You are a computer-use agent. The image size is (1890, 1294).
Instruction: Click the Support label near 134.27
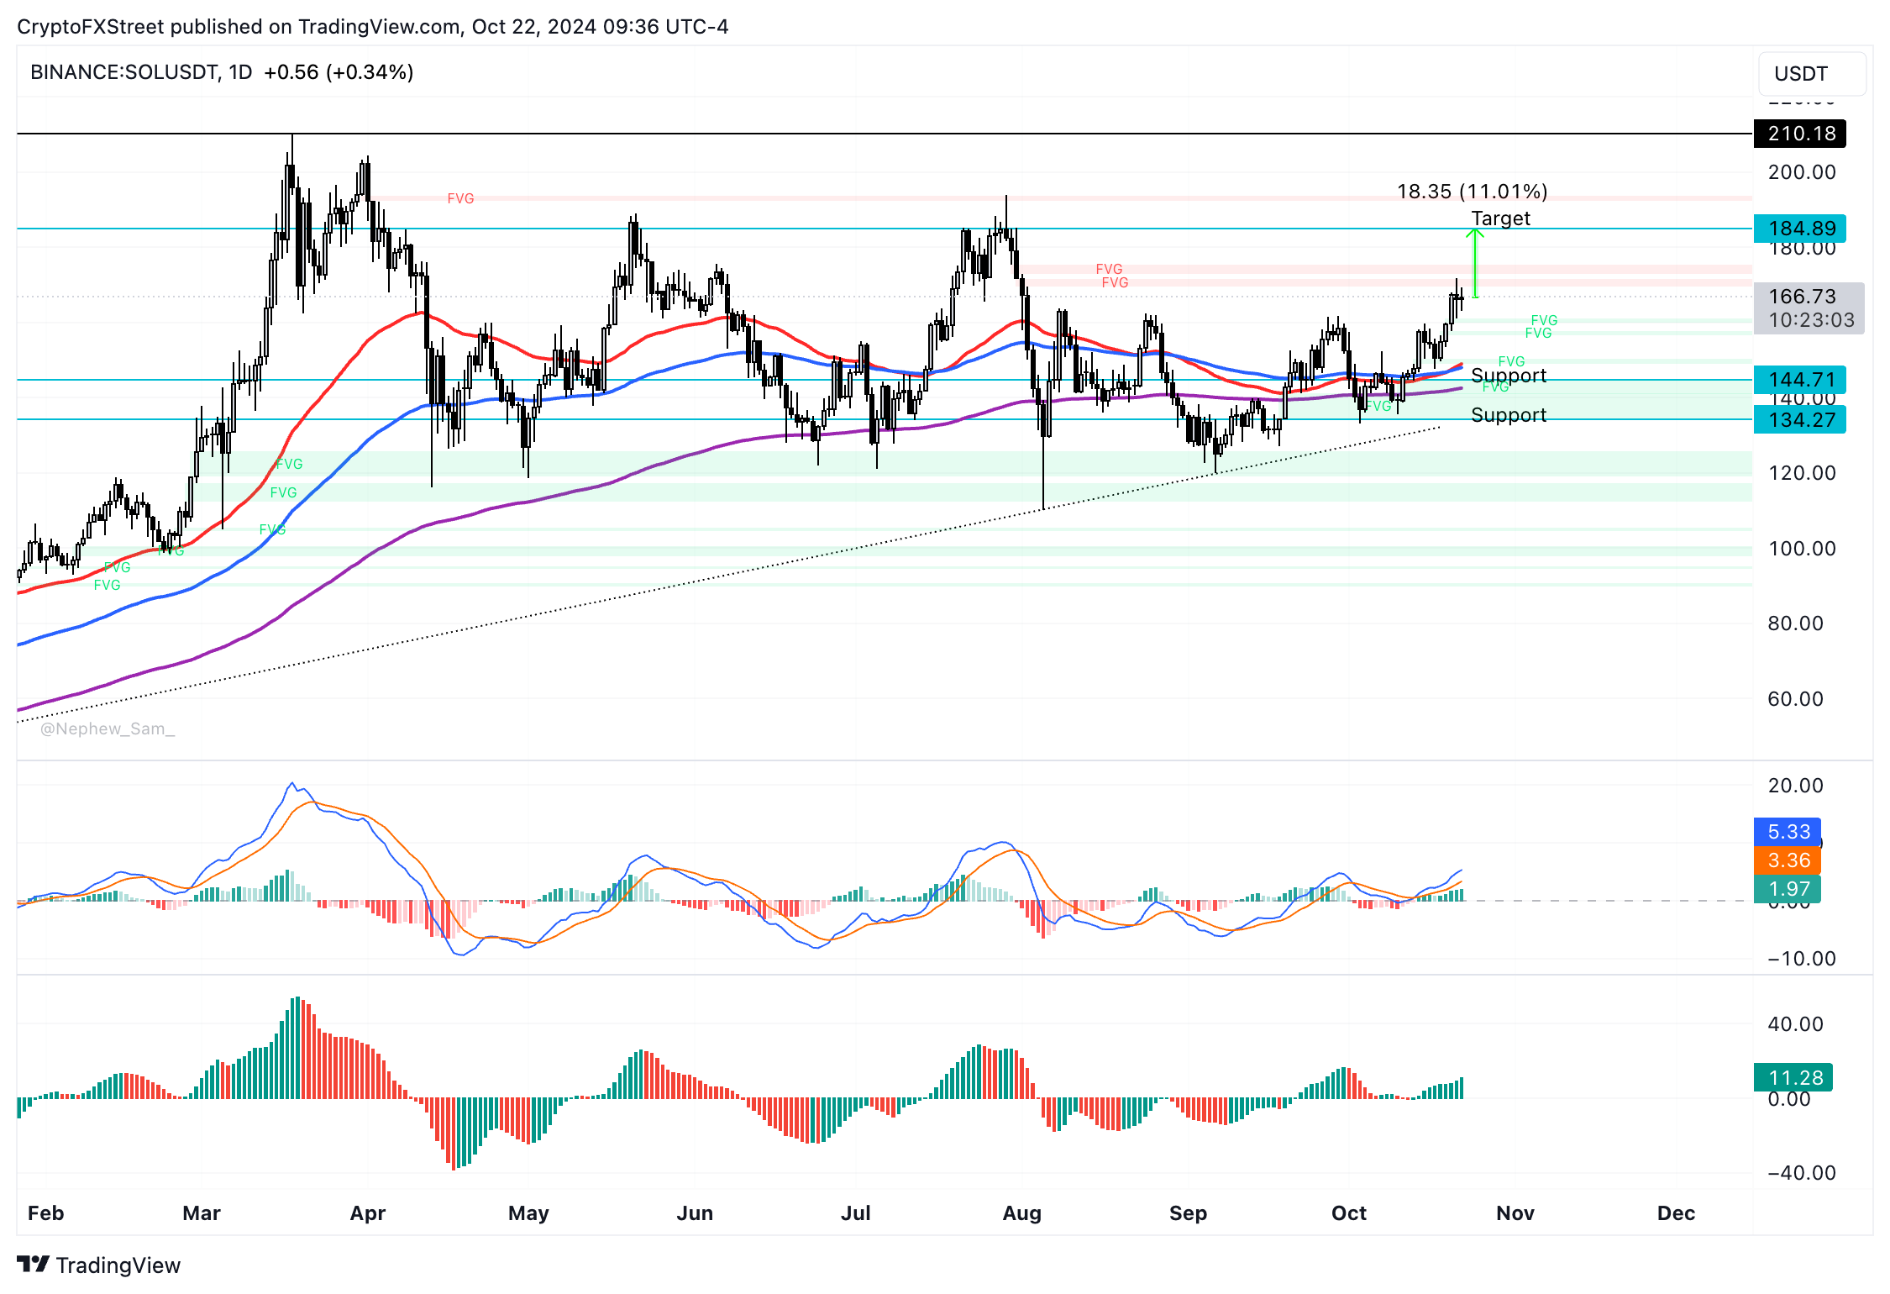1509,415
